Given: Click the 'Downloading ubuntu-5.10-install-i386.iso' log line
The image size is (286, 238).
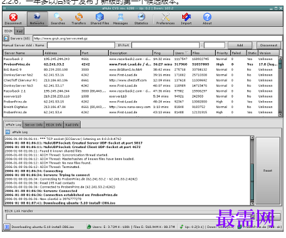Looking at the screenshot, I should (60, 203).
